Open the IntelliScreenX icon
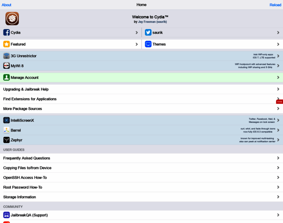Screen dimensions: 283x223 click(6, 120)
